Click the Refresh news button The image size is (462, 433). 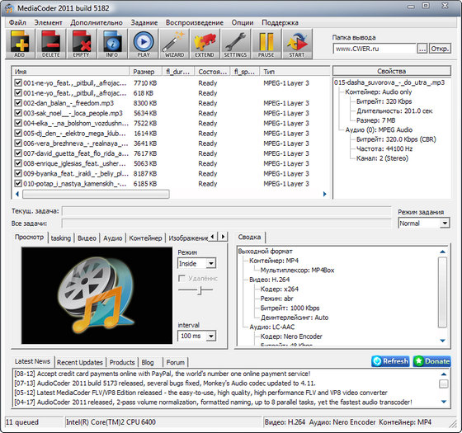click(390, 361)
